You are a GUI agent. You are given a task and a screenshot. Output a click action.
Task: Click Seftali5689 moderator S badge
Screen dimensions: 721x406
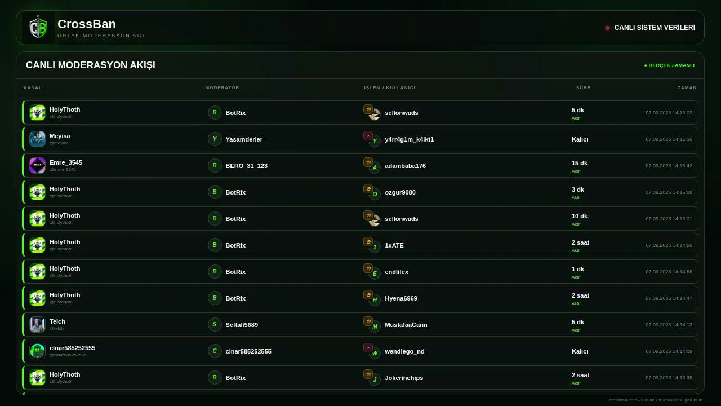(215, 324)
